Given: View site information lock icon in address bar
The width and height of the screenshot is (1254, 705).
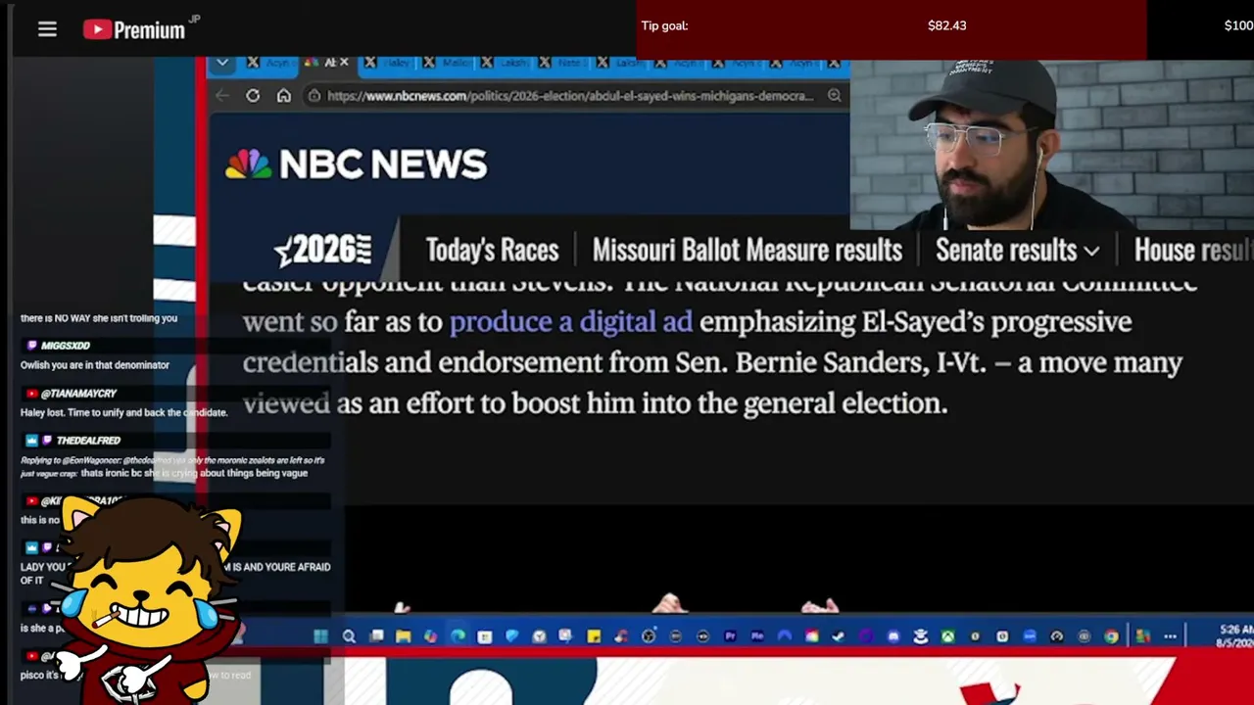Looking at the screenshot, I should pyautogui.click(x=314, y=95).
